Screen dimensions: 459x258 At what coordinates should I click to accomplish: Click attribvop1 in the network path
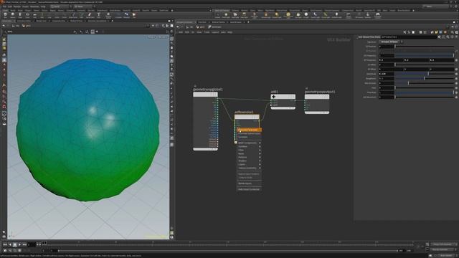215,27
